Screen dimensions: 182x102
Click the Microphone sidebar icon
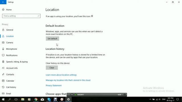(x=3, y=49)
